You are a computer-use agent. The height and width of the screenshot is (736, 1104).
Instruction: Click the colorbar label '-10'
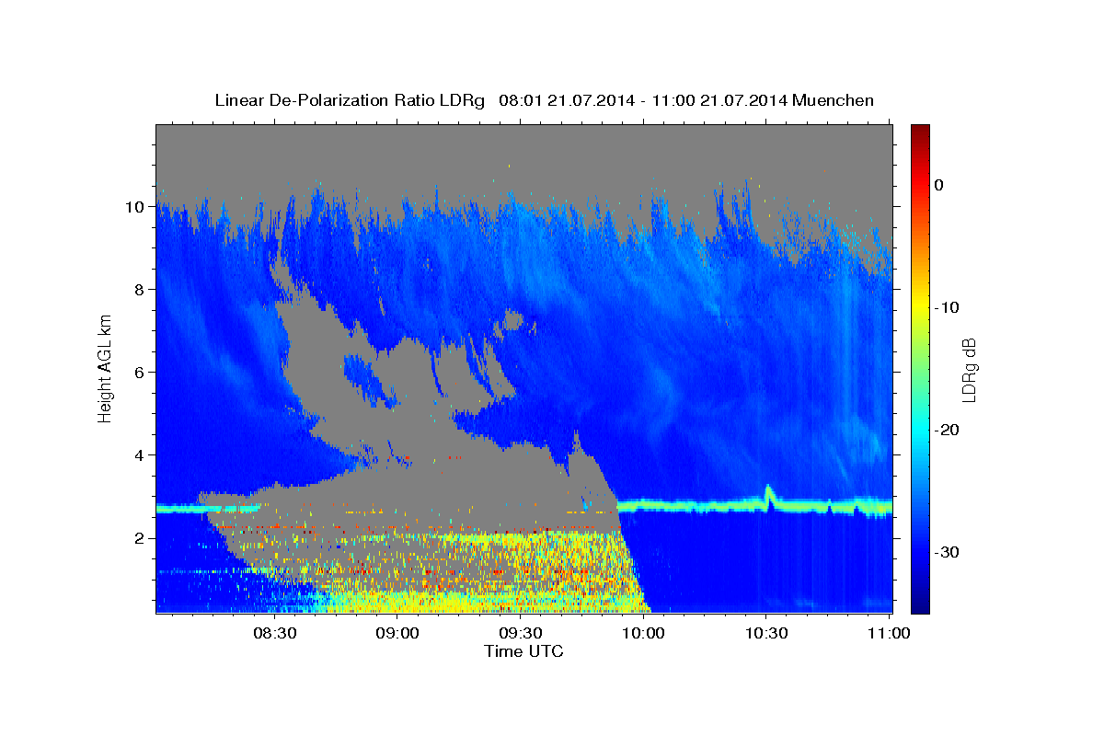(948, 307)
